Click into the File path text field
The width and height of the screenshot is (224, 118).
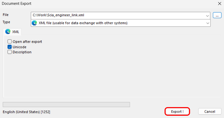tap(117, 15)
